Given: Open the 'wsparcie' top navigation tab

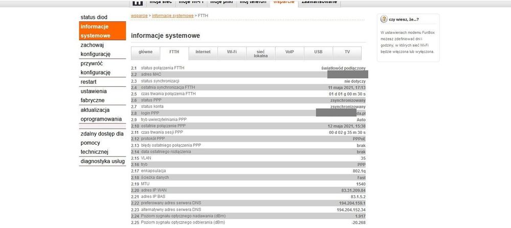Looking at the screenshot, I should (283, 3).
